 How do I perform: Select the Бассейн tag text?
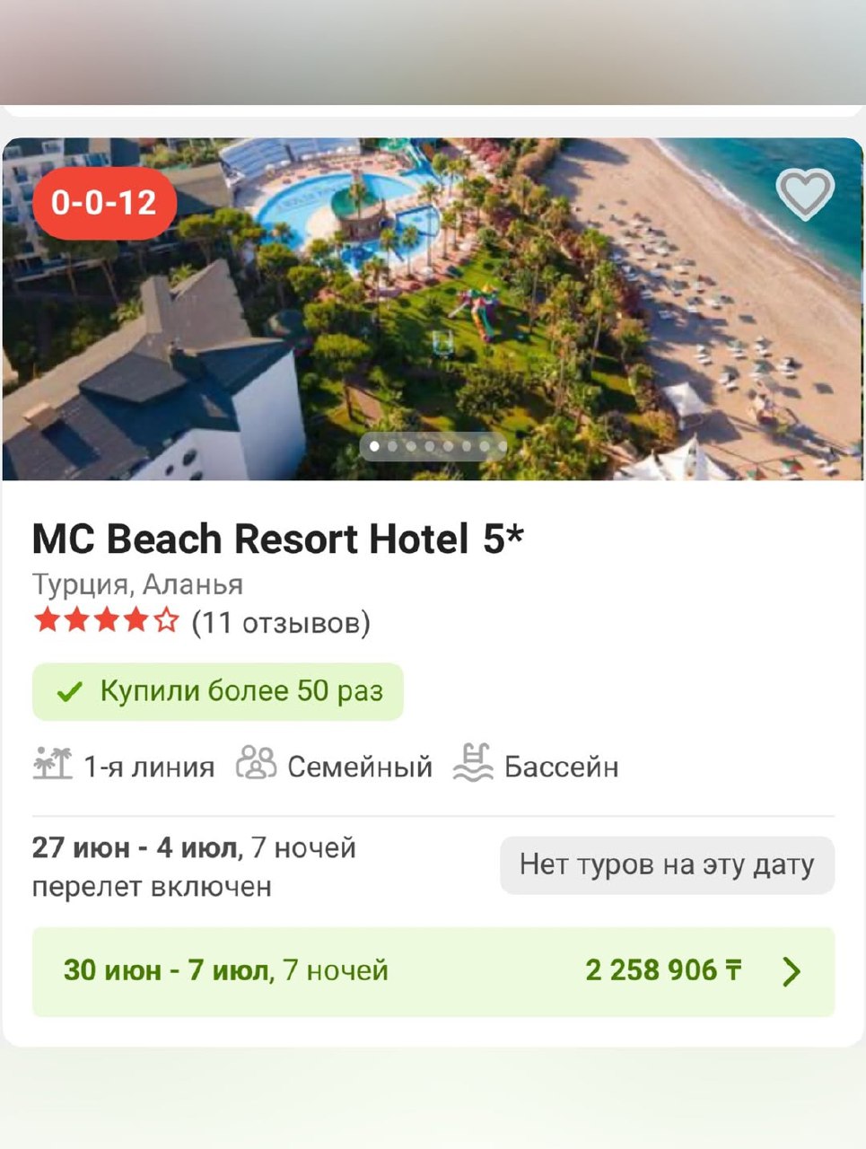tap(561, 767)
